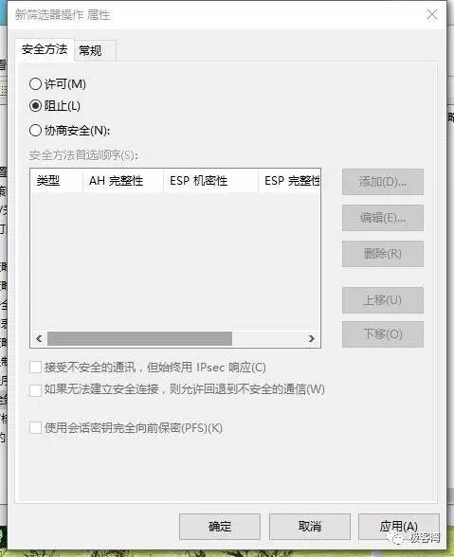The image size is (454, 557).
Task: Close the 新筛选器操作 属性 dialog
Action: (432, 14)
